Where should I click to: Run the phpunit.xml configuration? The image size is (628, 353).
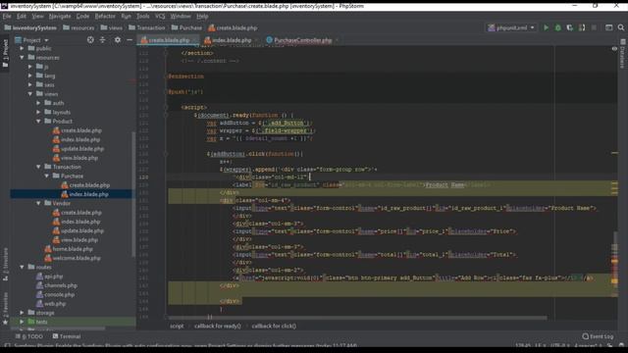546,27
